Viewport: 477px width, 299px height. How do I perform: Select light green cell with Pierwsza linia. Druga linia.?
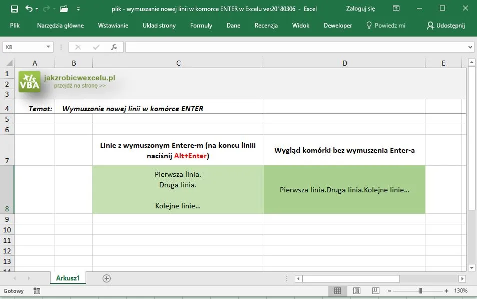coord(178,189)
